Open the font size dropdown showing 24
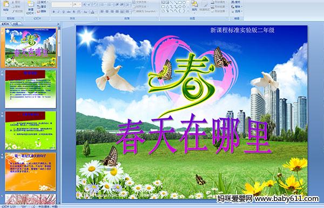Image resolution: width=324 pixels, height=208 pixels. [x=77, y=4]
